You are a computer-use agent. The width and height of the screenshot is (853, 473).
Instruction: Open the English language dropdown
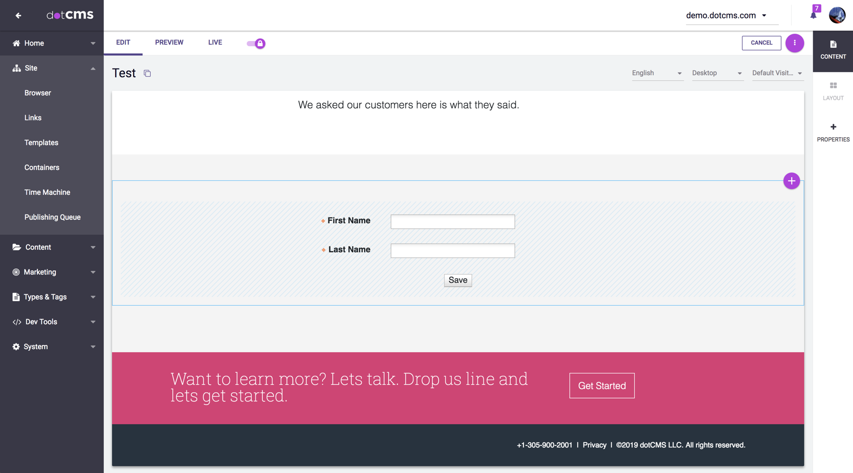point(656,73)
